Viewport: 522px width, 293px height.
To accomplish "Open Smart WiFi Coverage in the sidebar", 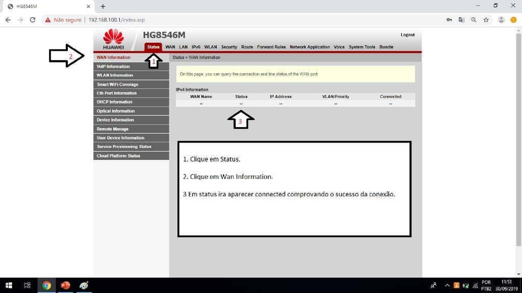I will tap(131, 84).
